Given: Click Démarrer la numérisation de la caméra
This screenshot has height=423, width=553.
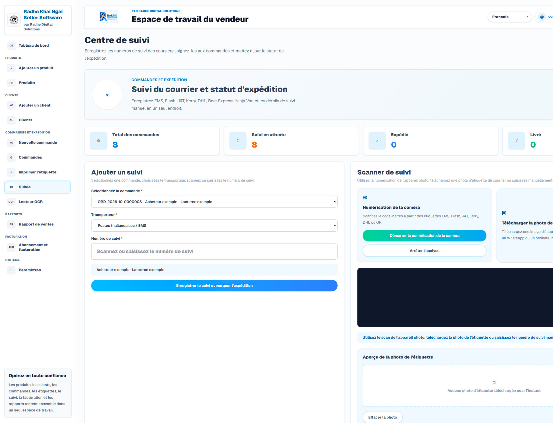Looking at the screenshot, I should tap(424, 236).
